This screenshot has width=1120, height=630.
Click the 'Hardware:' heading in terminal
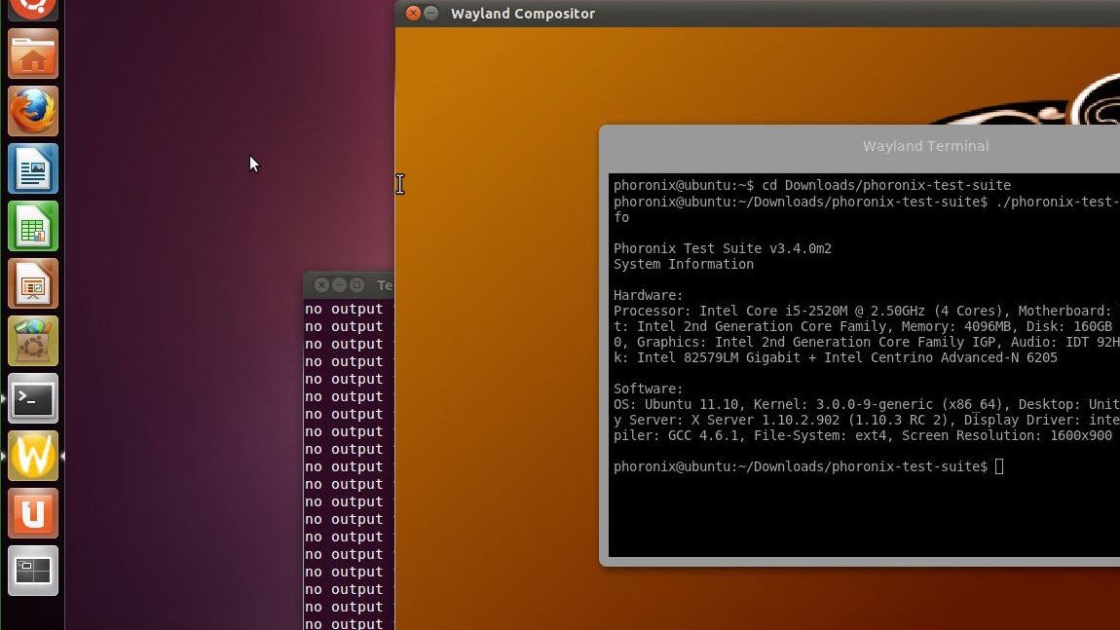tap(648, 296)
